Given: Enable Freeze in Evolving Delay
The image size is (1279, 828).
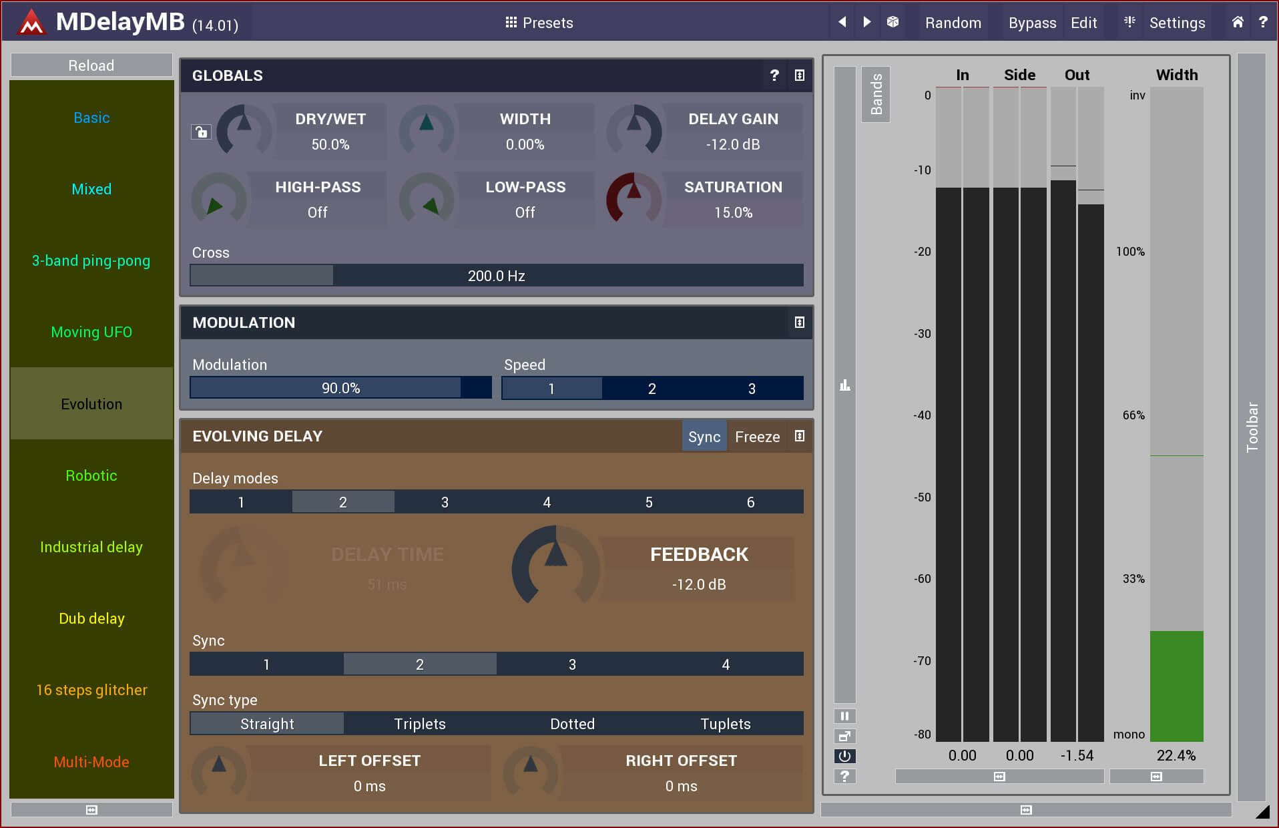Looking at the screenshot, I should (757, 437).
